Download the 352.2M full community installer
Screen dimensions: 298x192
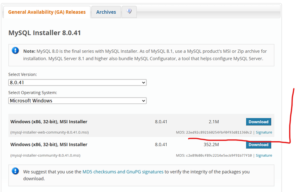[258, 145]
